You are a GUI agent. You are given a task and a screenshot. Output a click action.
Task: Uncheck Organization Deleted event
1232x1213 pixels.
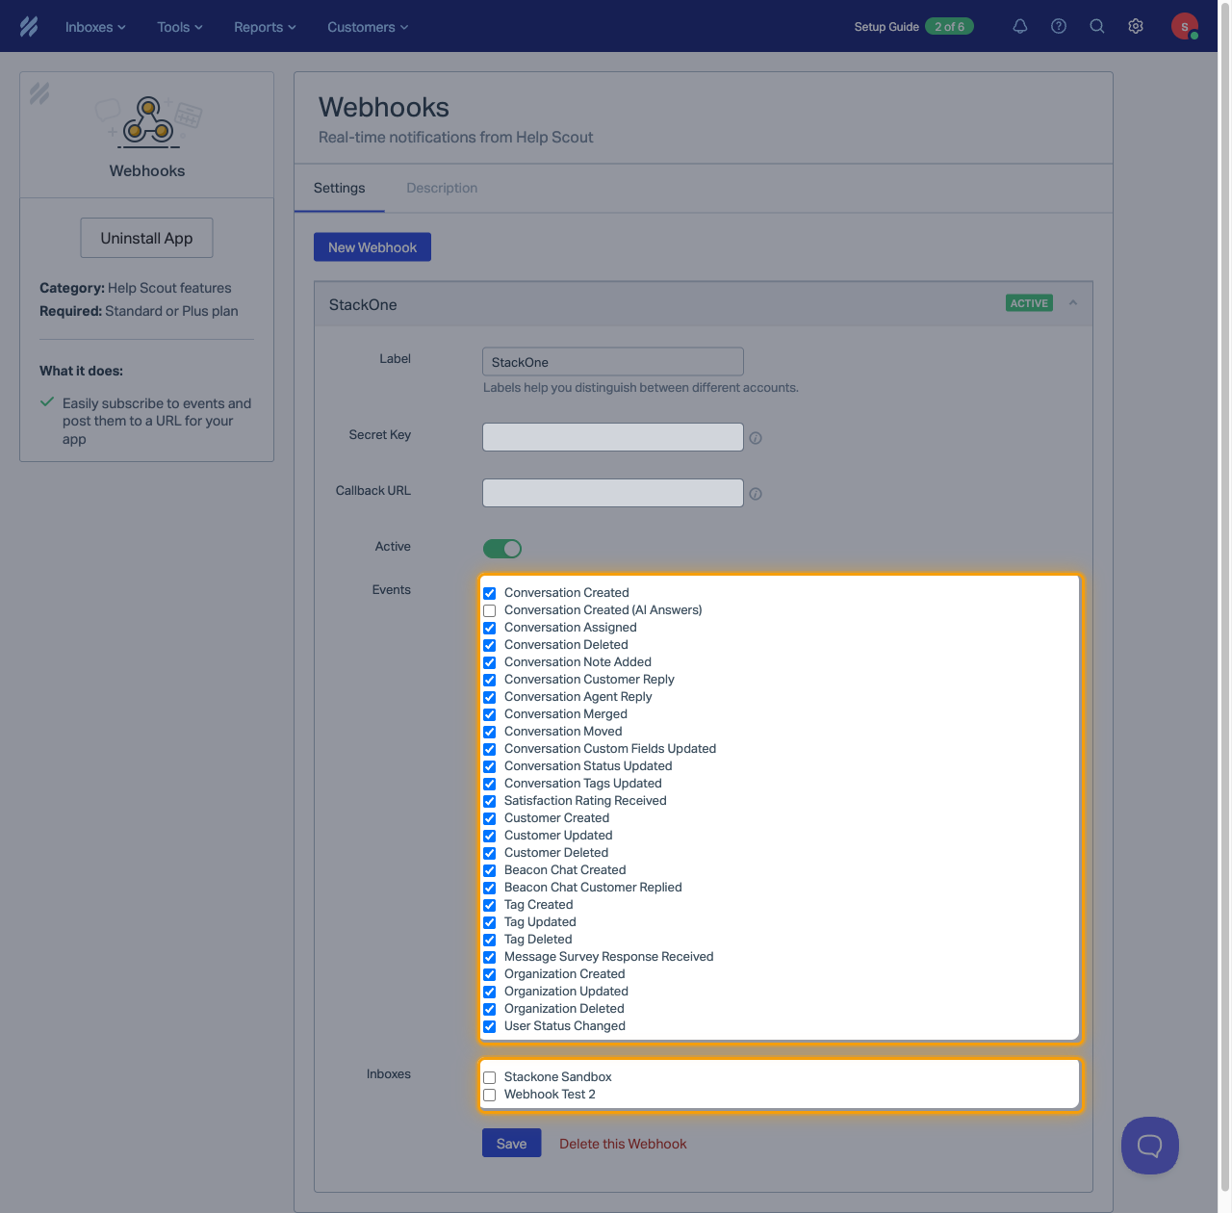(490, 1009)
